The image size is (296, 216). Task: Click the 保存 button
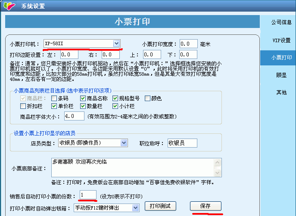coord(205,206)
